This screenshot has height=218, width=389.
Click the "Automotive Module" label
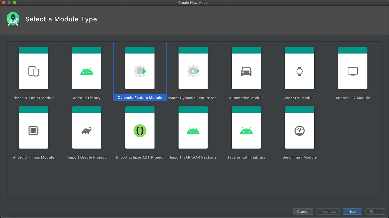pos(246,98)
